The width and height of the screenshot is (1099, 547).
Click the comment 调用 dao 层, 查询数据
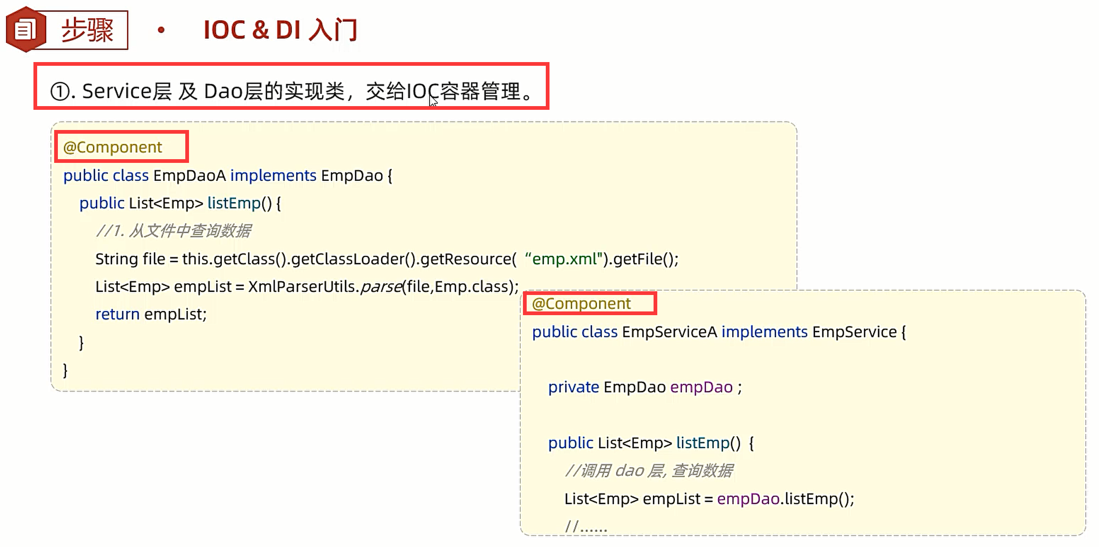pos(649,471)
